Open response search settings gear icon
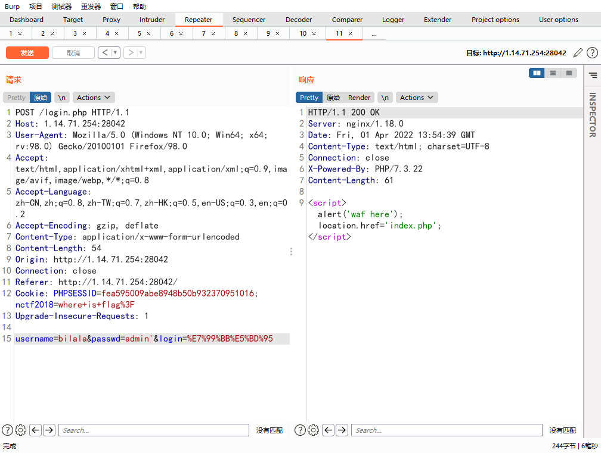The height and width of the screenshot is (453, 601). point(314,430)
